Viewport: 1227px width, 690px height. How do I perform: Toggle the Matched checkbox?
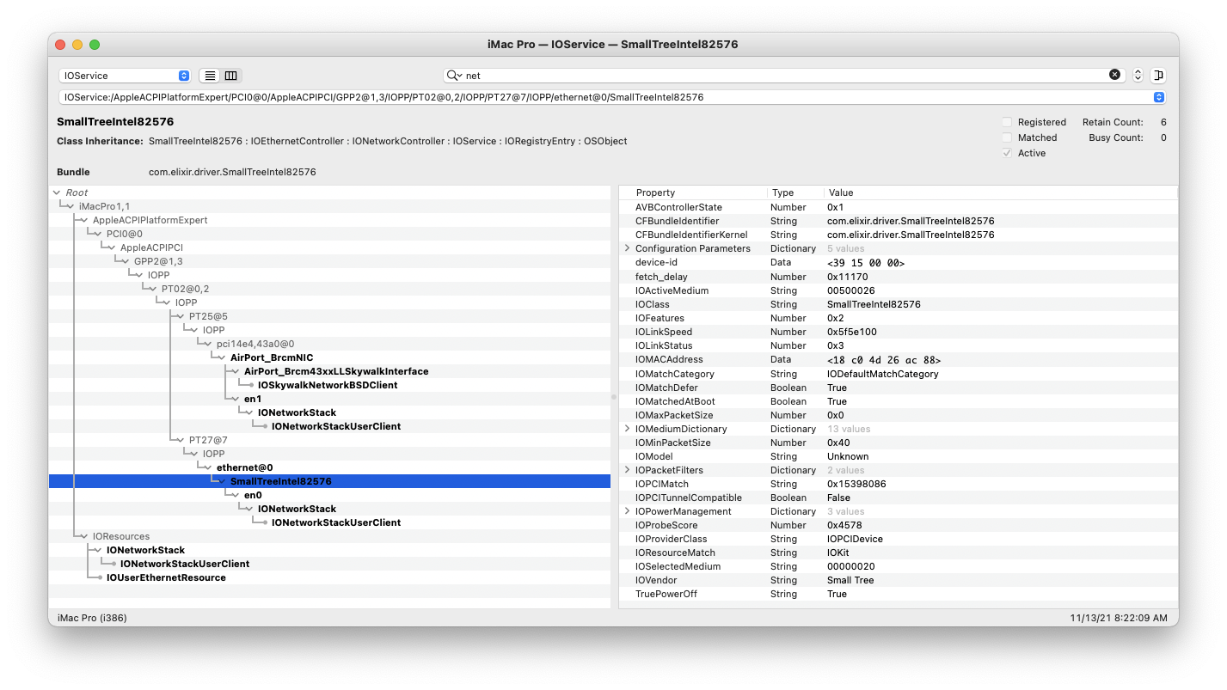tap(1007, 137)
